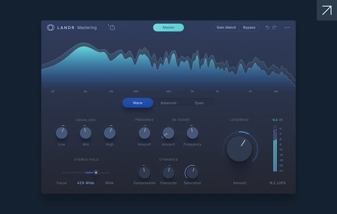Click the Presence Amount knob

click(x=144, y=133)
